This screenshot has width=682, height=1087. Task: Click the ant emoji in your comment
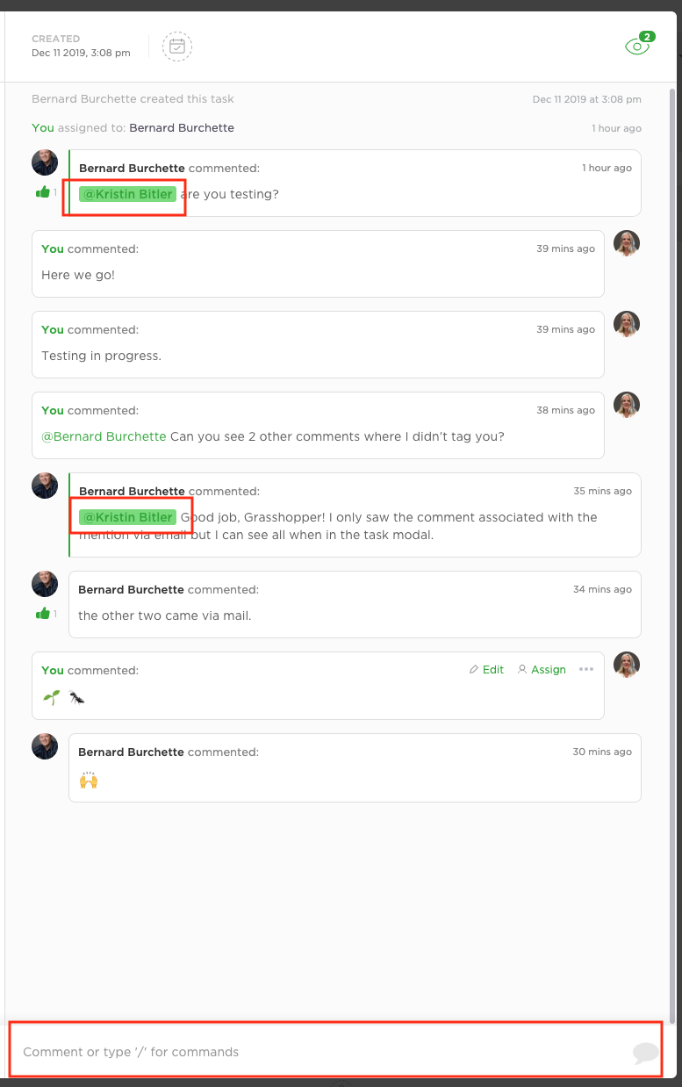76,698
